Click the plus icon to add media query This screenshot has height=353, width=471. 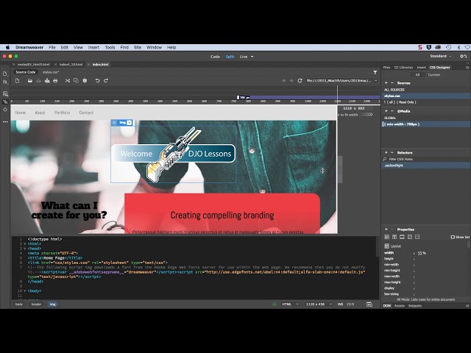pyautogui.click(x=386, y=111)
